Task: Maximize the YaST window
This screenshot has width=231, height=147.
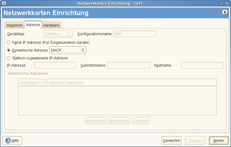Action: pos(222,3)
